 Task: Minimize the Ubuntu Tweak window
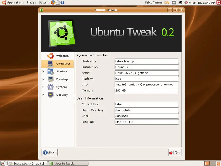(170, 10)
